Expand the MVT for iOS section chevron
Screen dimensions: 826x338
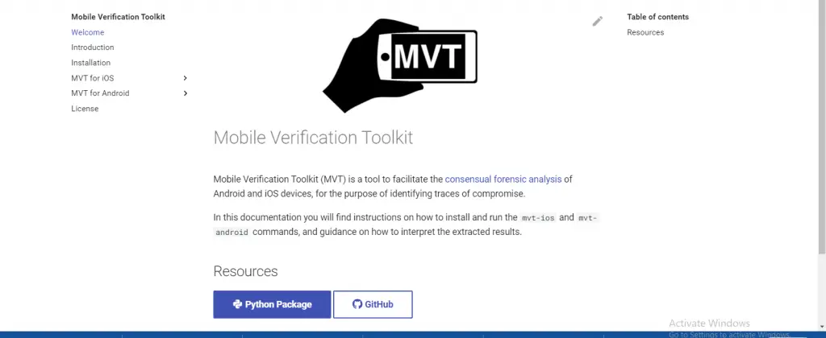point(185,78)
